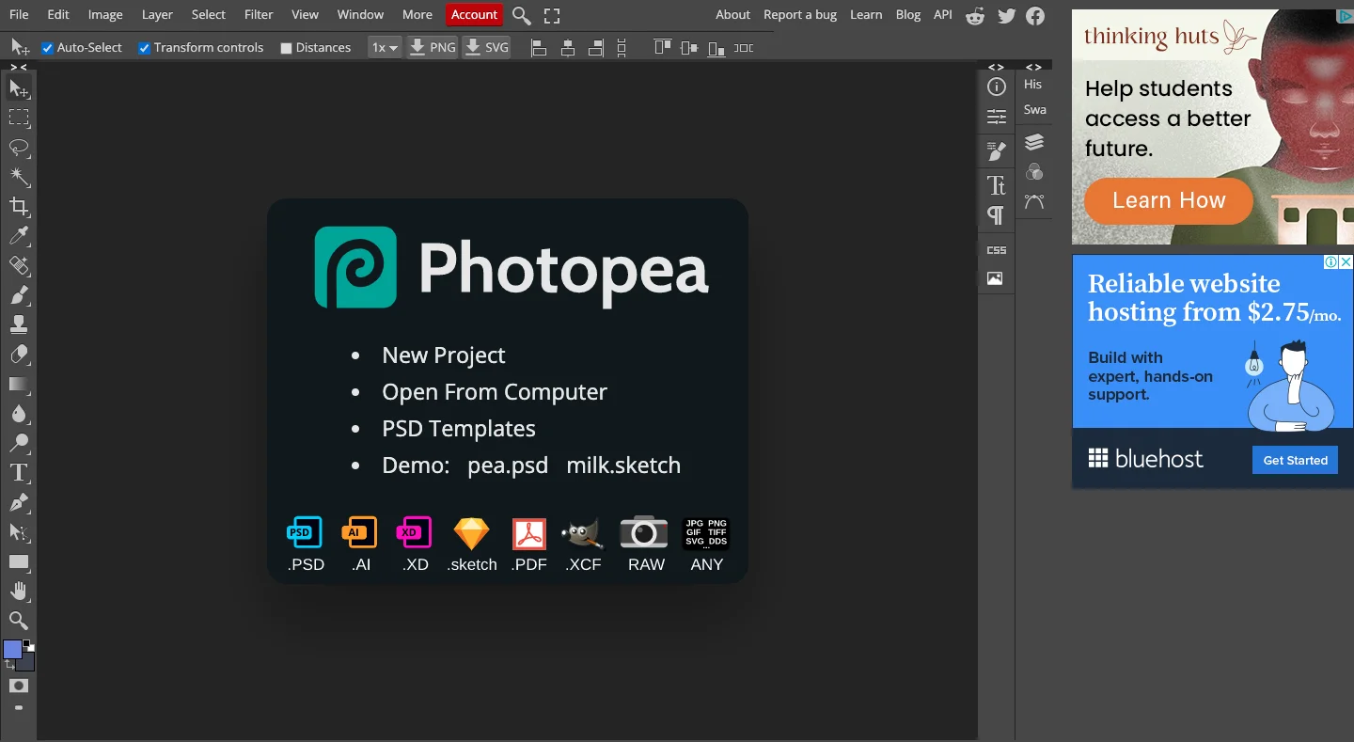Export as PNG button
1354x742 pixels.
pyautogui.click(x=433, y=47)
